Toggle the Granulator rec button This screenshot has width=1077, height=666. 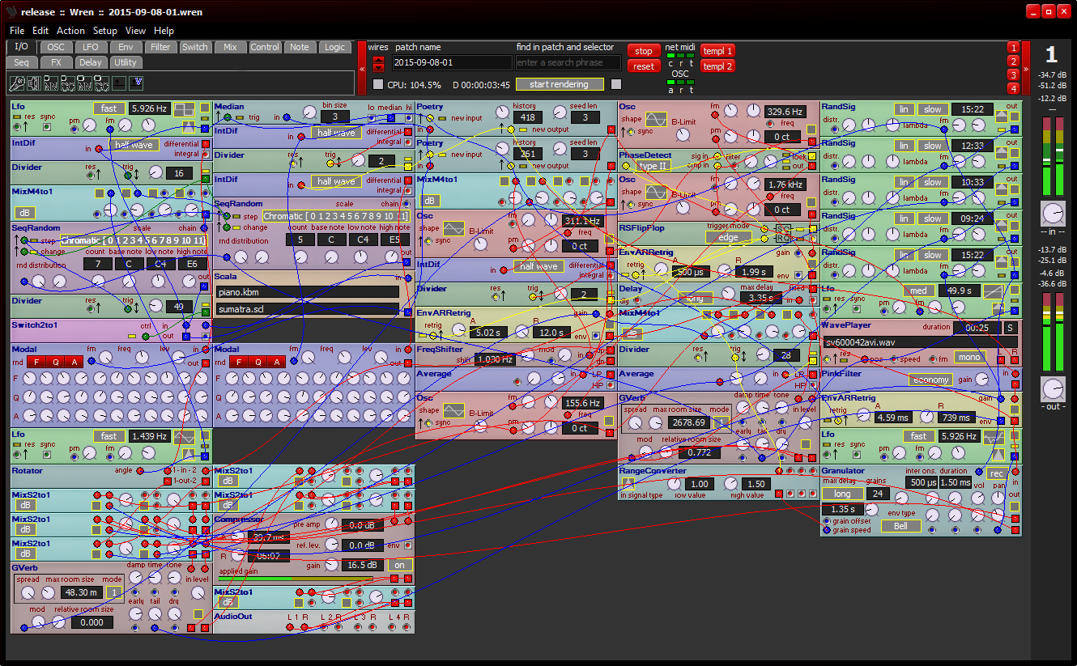(x=997, y=474)
